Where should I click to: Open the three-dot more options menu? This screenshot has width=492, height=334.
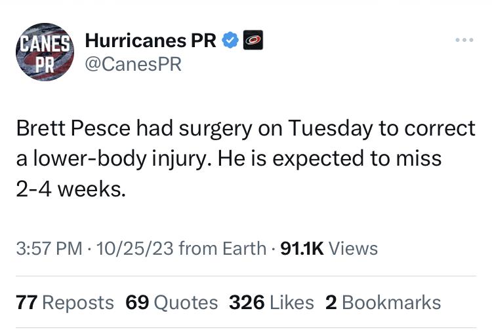pos(463,39)
